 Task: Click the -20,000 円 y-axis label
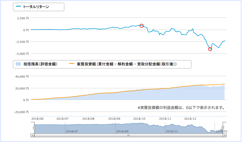(x=21, y=112)
